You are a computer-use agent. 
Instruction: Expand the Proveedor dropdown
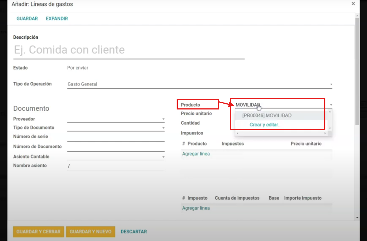[x=163, y=119]
